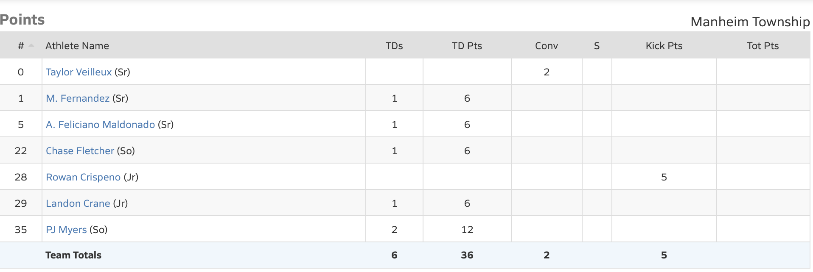The width and height of the screenshot is (813, 272).
Task: Sort by Kick Pts column header
Action: [x=664, y=46]
